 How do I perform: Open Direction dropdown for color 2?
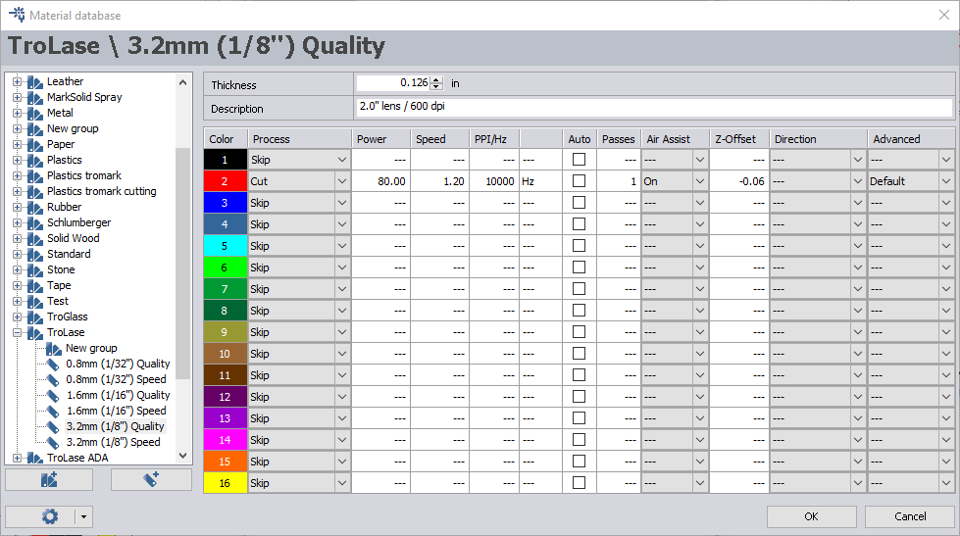(x=858, y=181)
